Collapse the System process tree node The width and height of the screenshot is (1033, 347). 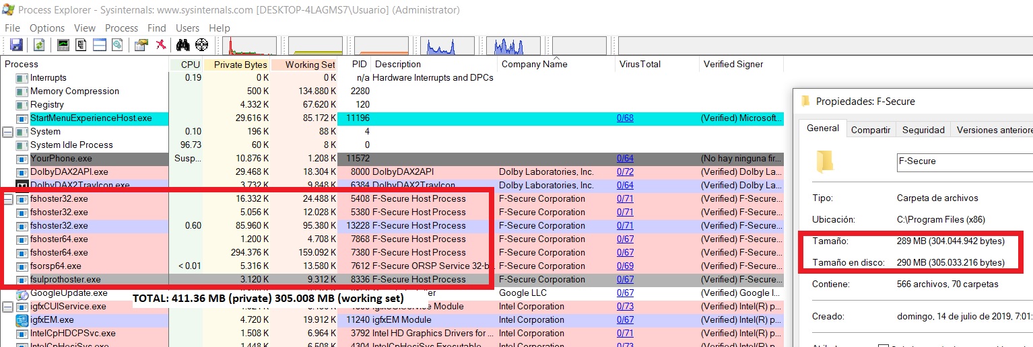8,131
